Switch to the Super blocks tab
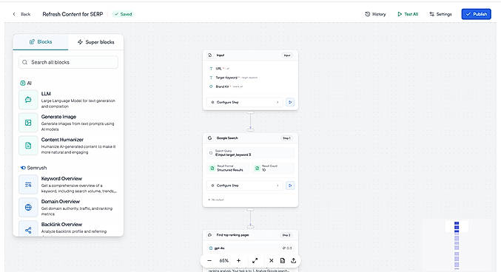The image size is (501, 272). click(x=96, y=42)
